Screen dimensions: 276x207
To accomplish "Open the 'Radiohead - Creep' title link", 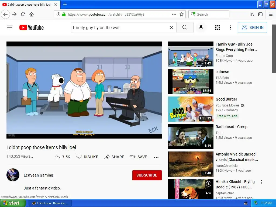I will (x=232, y=127).
